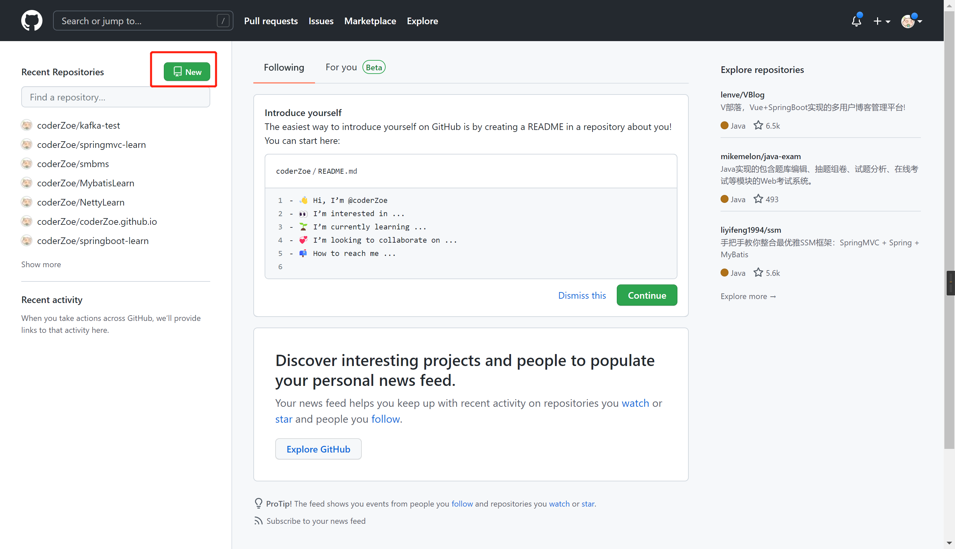Open the lenve/VBlog repository link

[742, 94]
